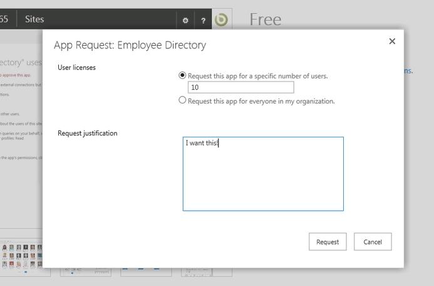Click the 'approve this app' red text
The height and width of the screenshot is (286, 434).
coord(16,75)
